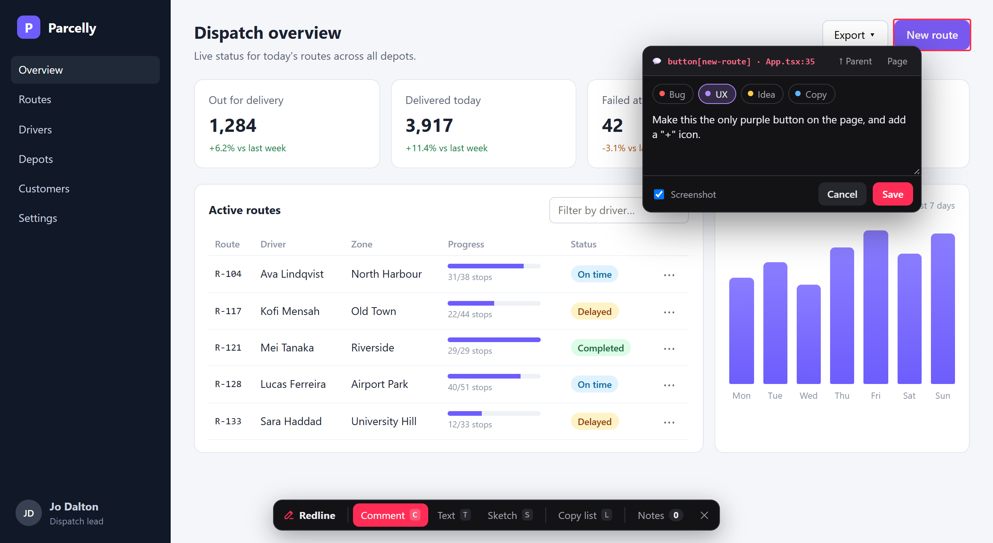Click the Airport Park zone cell

[x=379, y=384]
